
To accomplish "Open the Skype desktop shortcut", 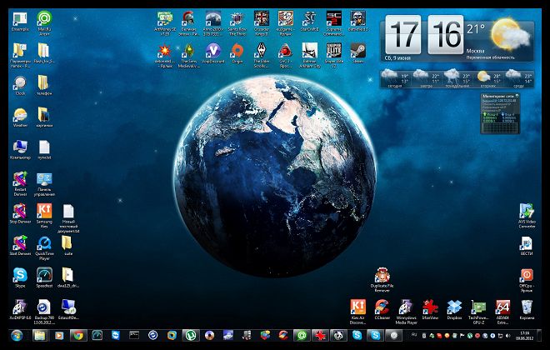I will click(20, 277).
